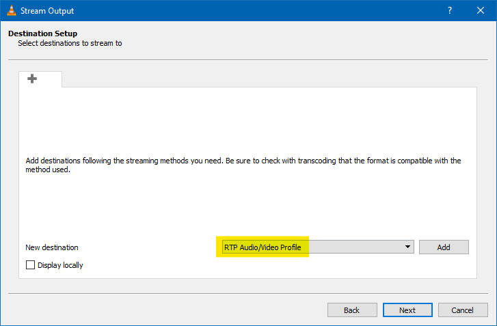The height and width of the screenshot is (326, 497).
Task: Click the "Display locally" label text
Action: (60, 265)
